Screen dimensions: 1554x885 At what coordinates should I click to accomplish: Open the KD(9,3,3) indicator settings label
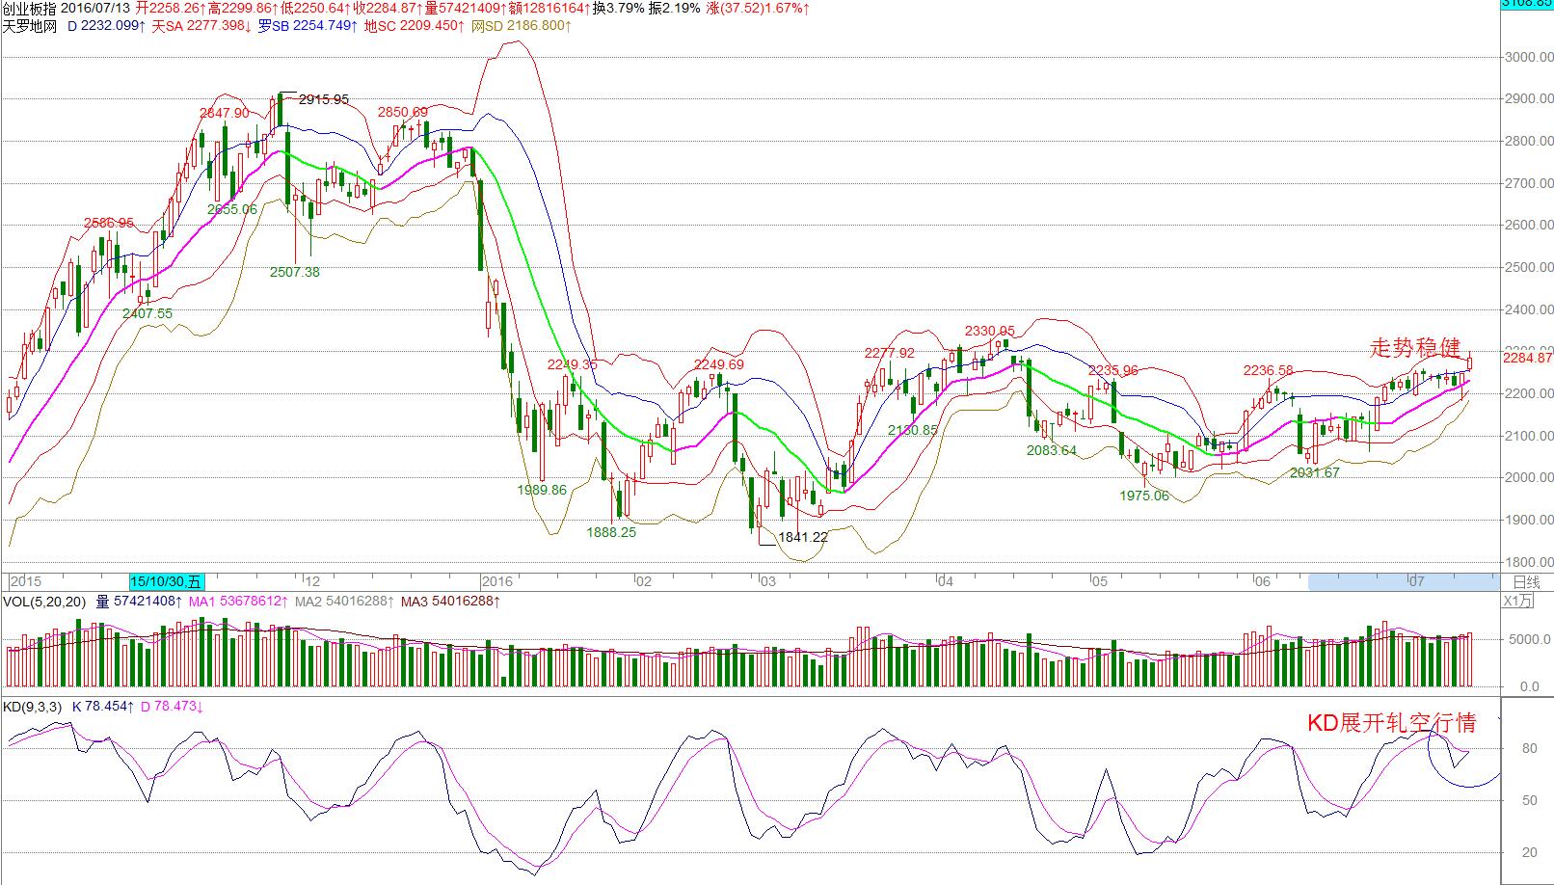32,707
